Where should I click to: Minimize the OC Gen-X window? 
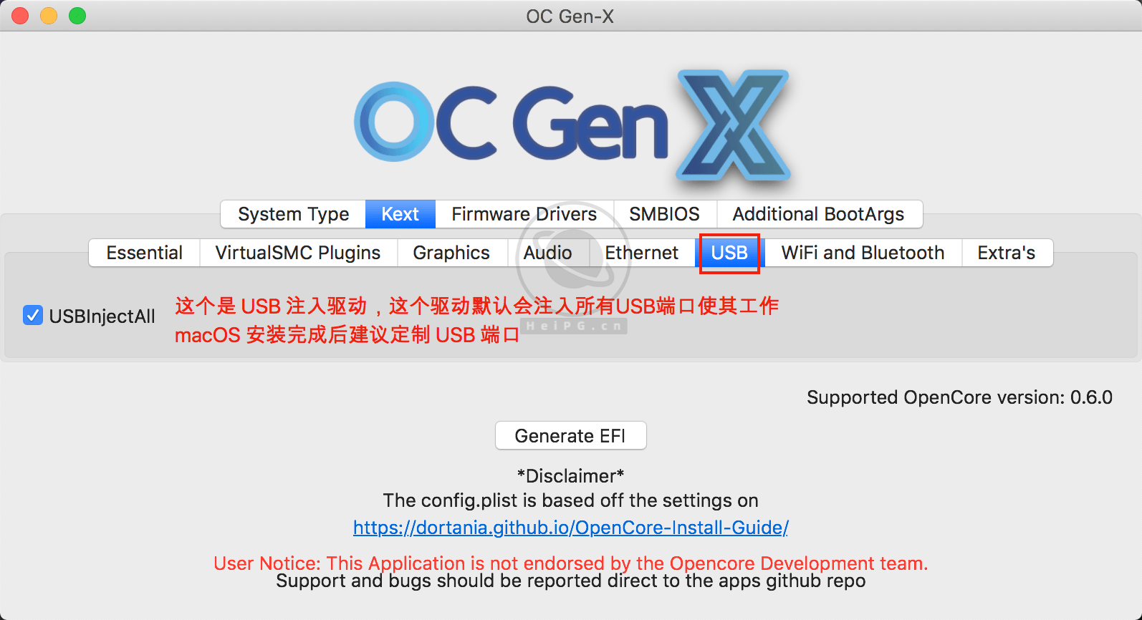coord(49,16)
